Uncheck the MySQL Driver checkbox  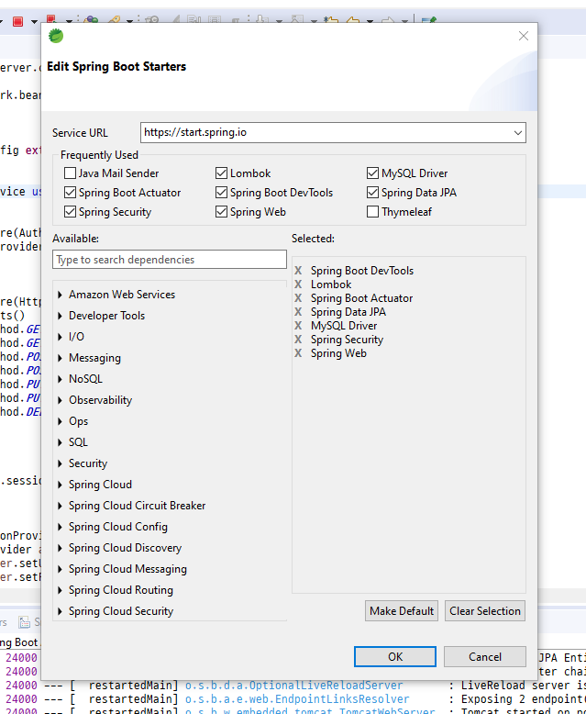[372, 173]
